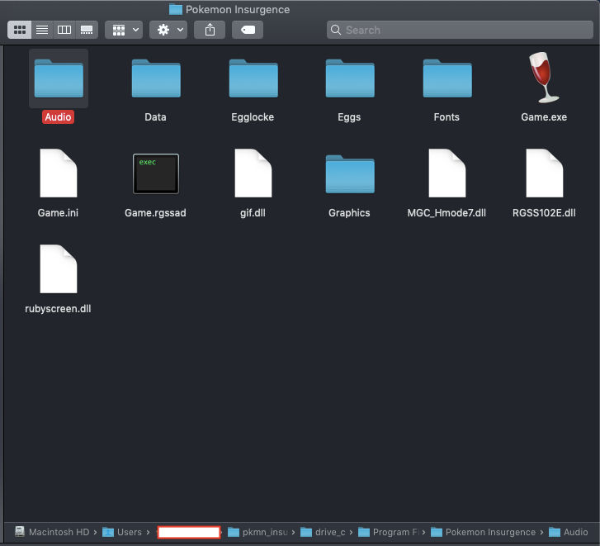Click the Game.ini name label
The image size is (600, 546).
58,213
